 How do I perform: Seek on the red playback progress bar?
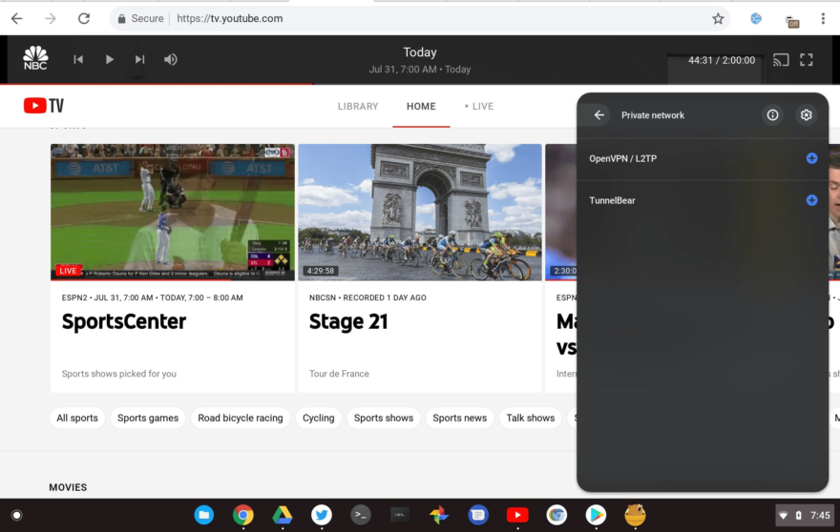click(157, 84)
